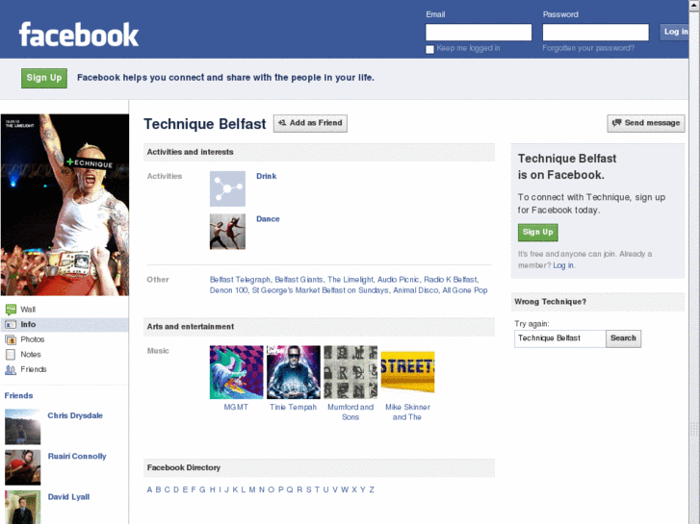This screenshot has width=700, height=524.
Task: View the Friends tab in sidebar
Action: (x=65, y=369)
